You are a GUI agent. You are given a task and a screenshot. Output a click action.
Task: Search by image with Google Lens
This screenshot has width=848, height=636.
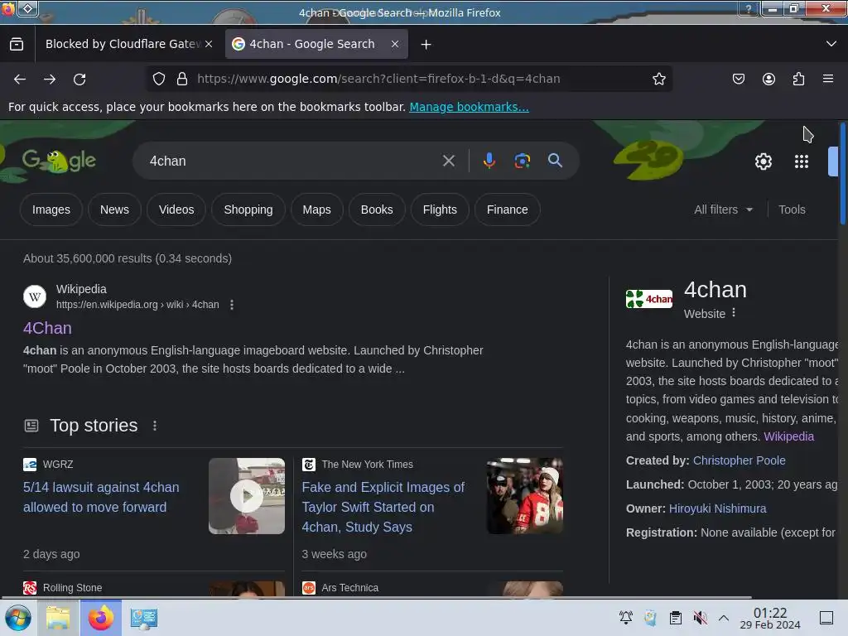click(522, 161)
